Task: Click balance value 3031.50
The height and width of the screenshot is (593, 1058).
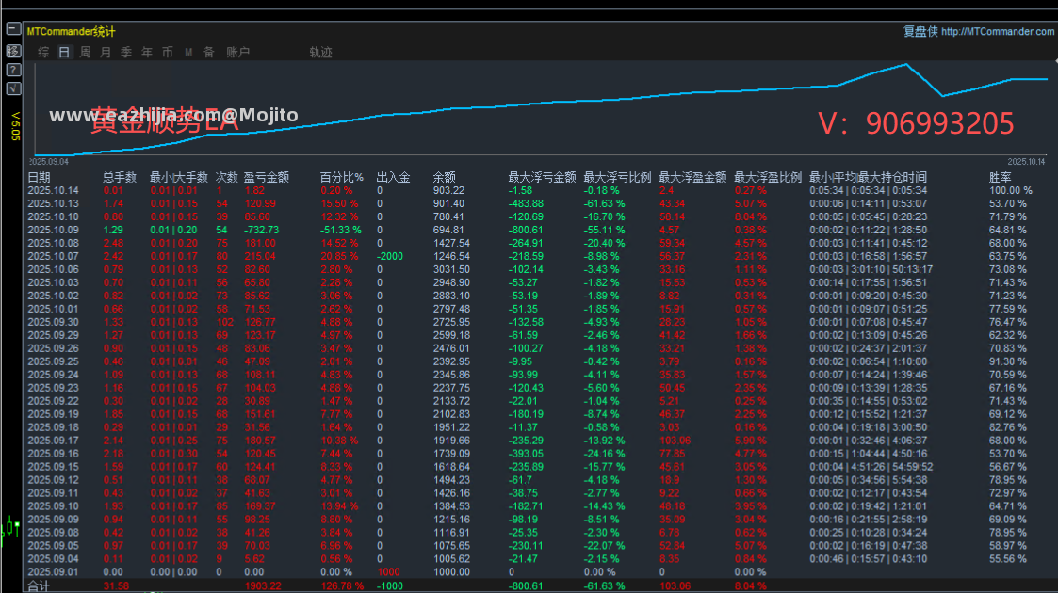Action: [x=451, y=269]
